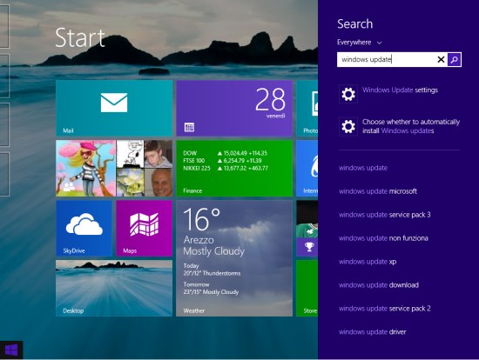The image size is (479, 360).
Task: Click the magnifier search button
Action: 455,59
